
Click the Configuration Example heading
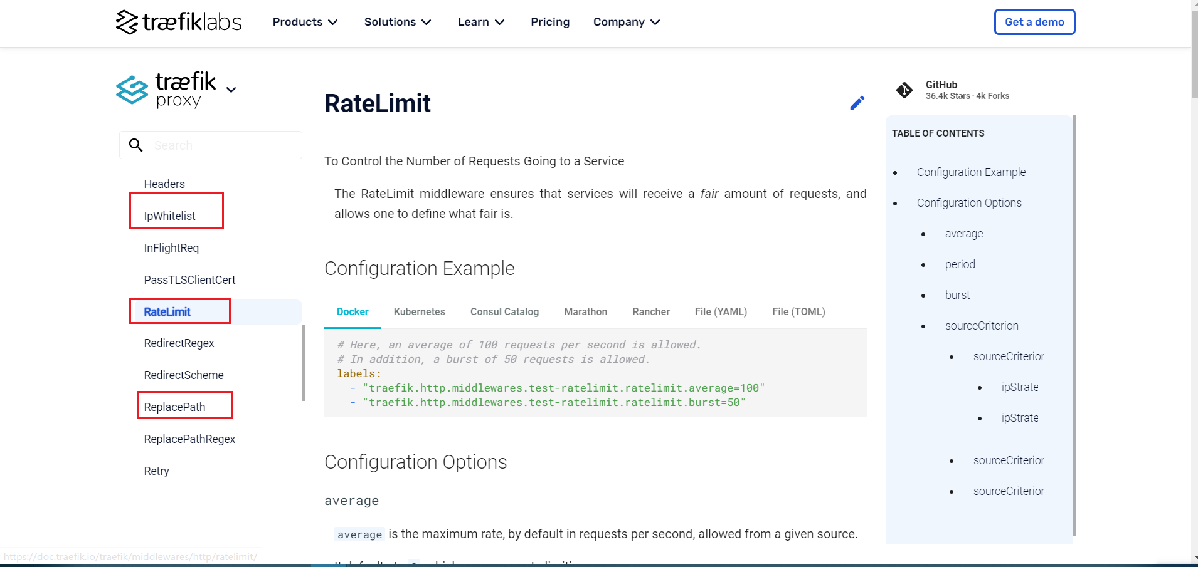419,268
